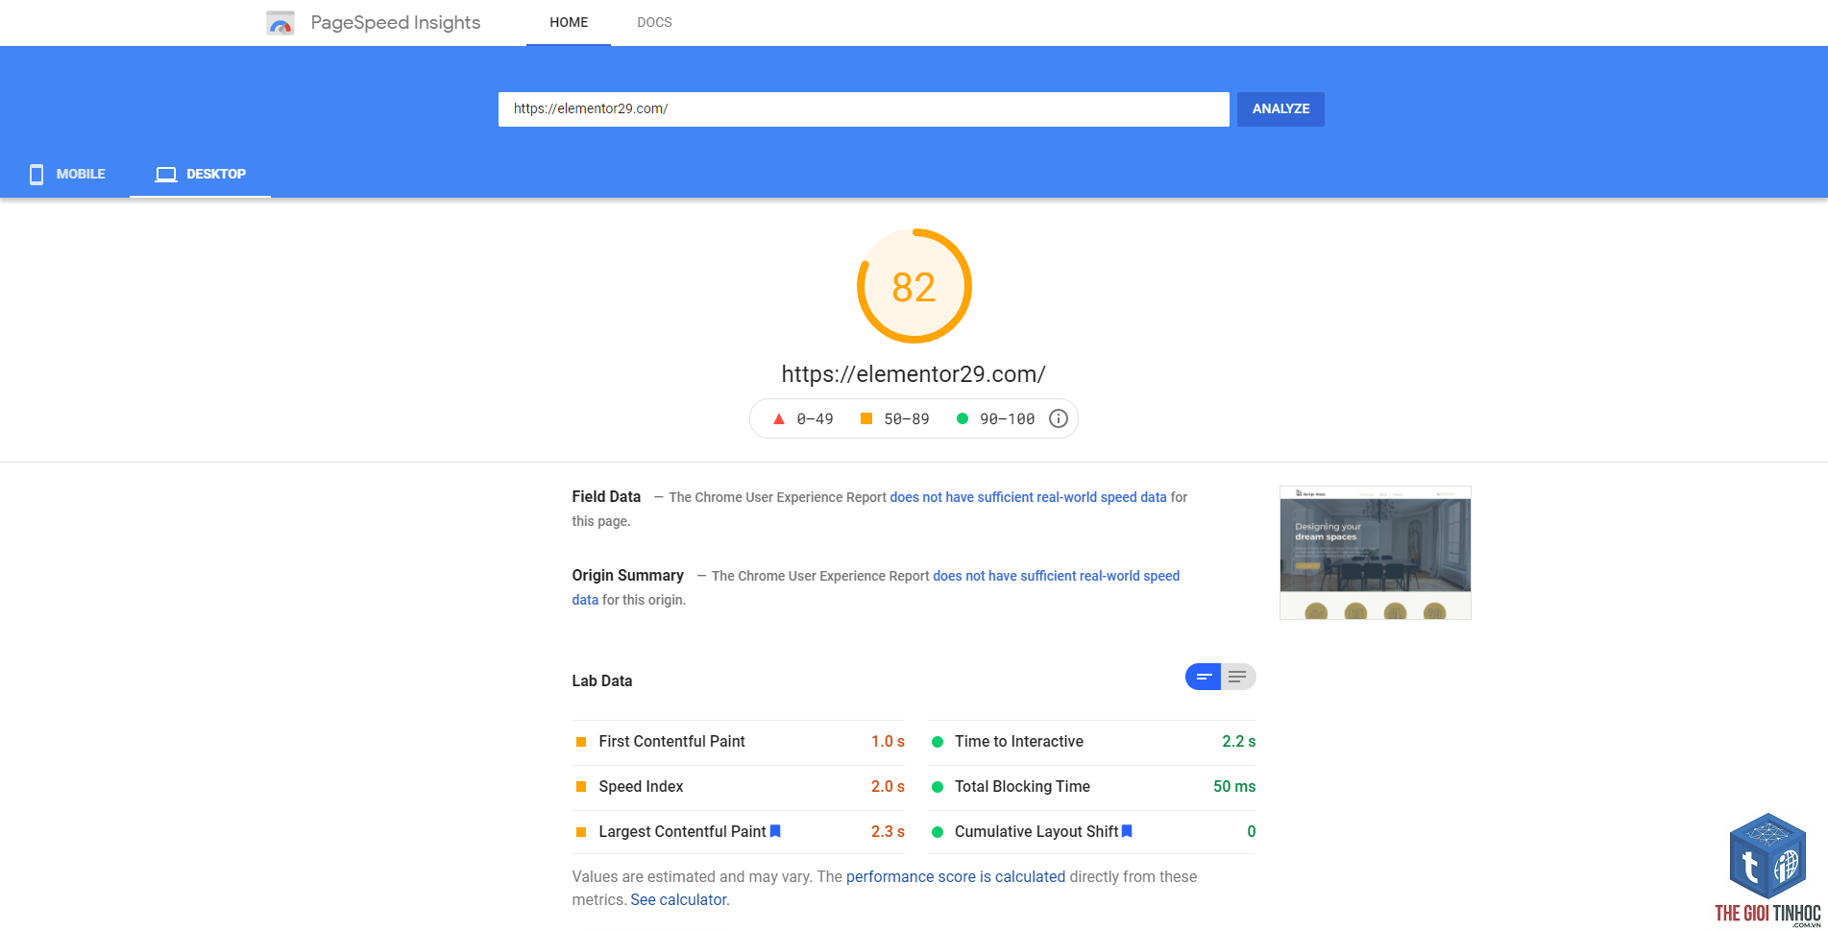Expand Cumulative Layout Shift metric row
This screenshot has height=930, width=1828.
(1092, 832)
